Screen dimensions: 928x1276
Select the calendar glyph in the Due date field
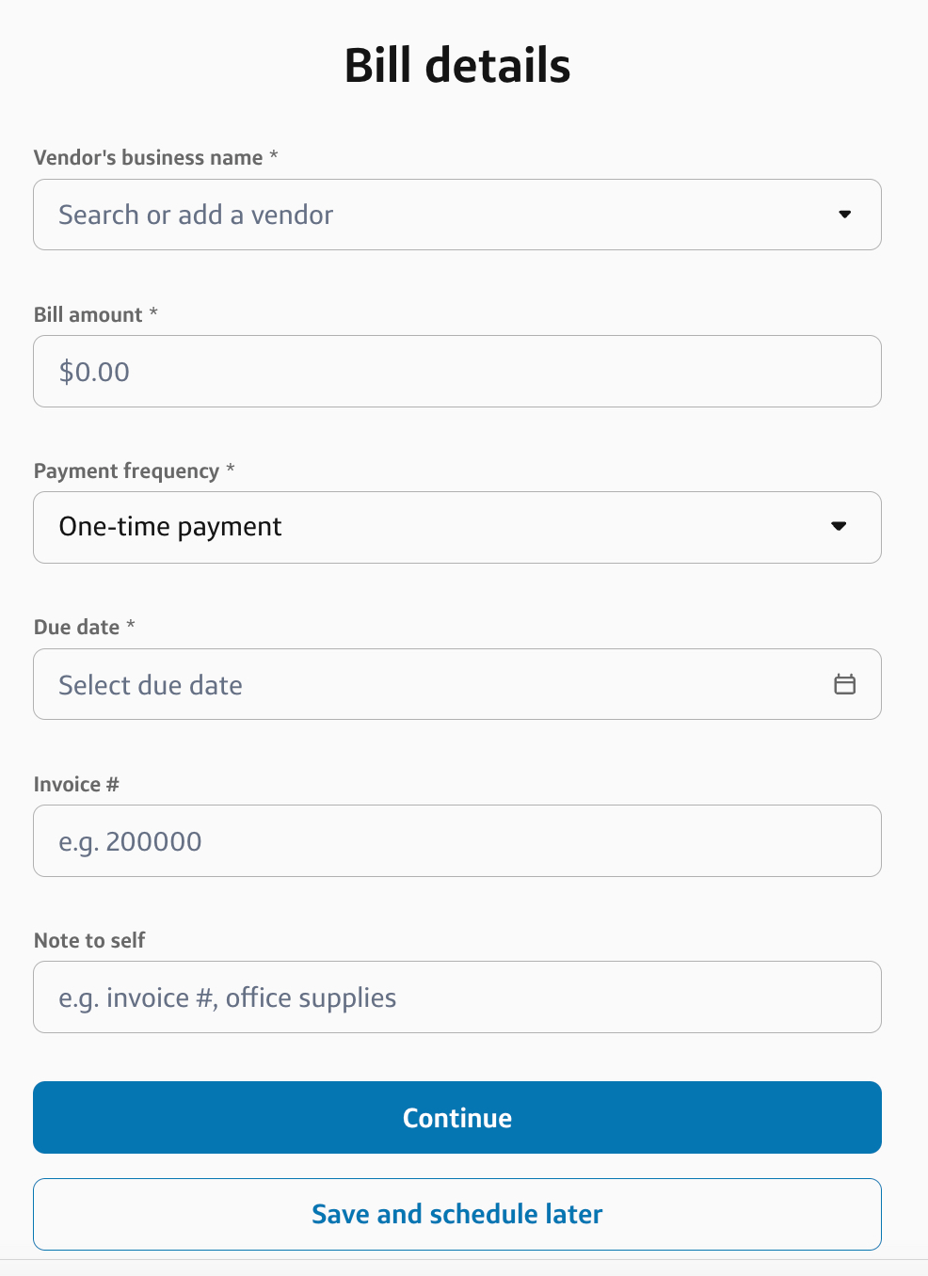pyautogui.click(x=844, y=684)
